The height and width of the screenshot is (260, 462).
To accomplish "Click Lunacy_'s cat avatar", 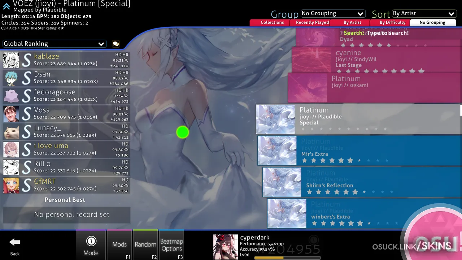I will pyautogui.click(x=11, y=132).
